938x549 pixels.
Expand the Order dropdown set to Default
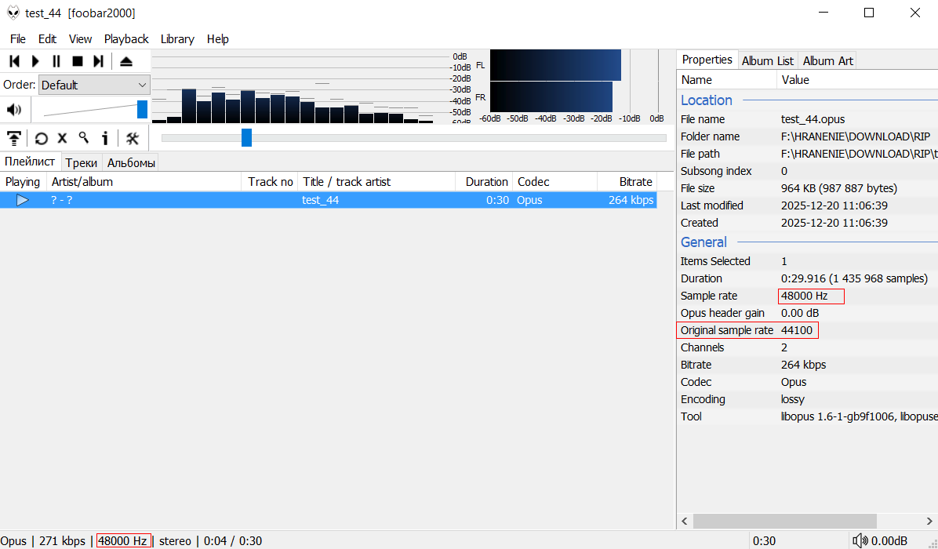(x=94, y=85)
